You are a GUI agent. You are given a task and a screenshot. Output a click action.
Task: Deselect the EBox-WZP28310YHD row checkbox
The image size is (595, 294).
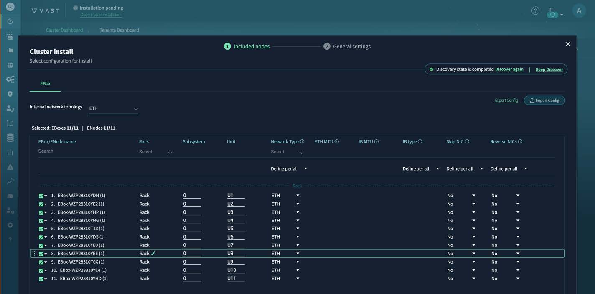point(41,279)
